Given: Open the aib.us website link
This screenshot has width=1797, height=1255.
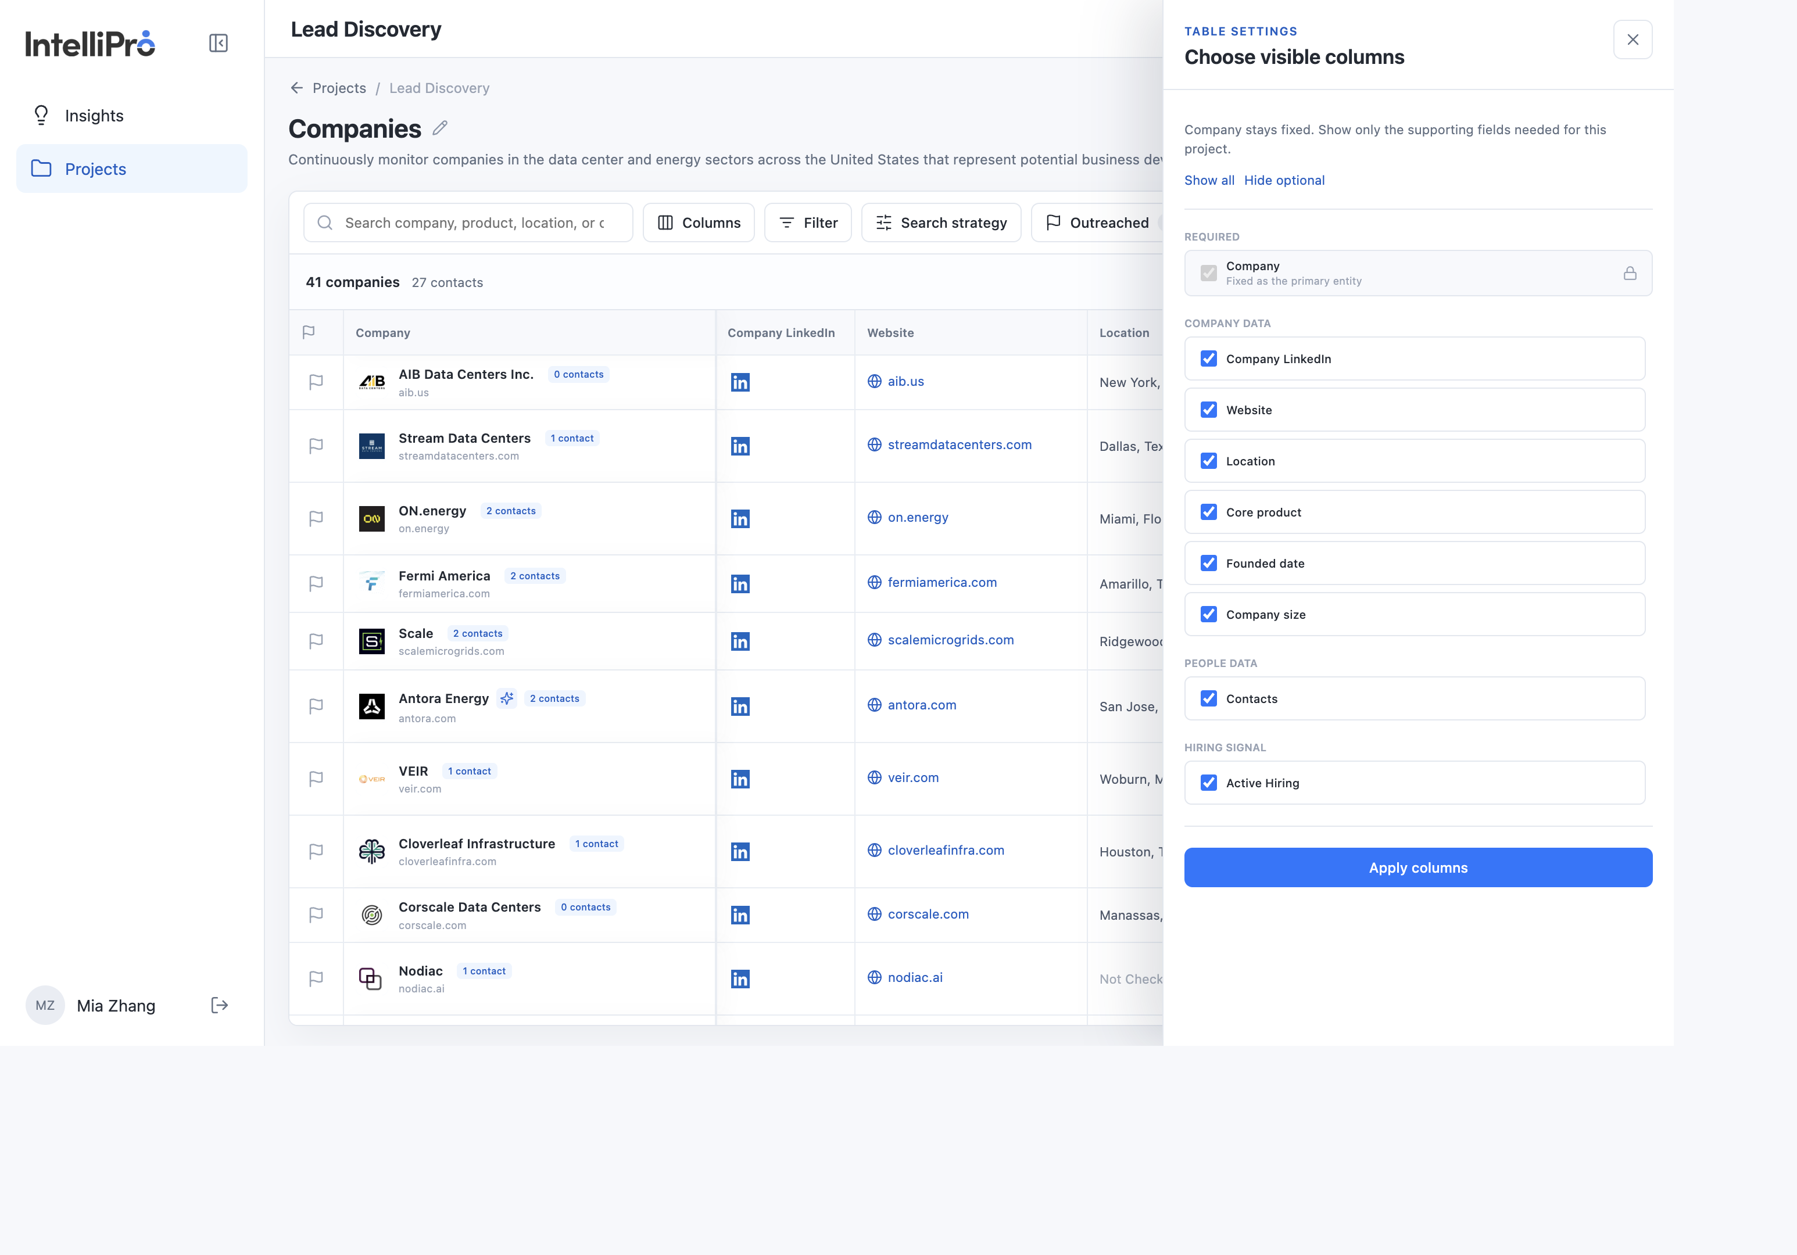Looking at the screenshot, I should [x=905, y=381].
